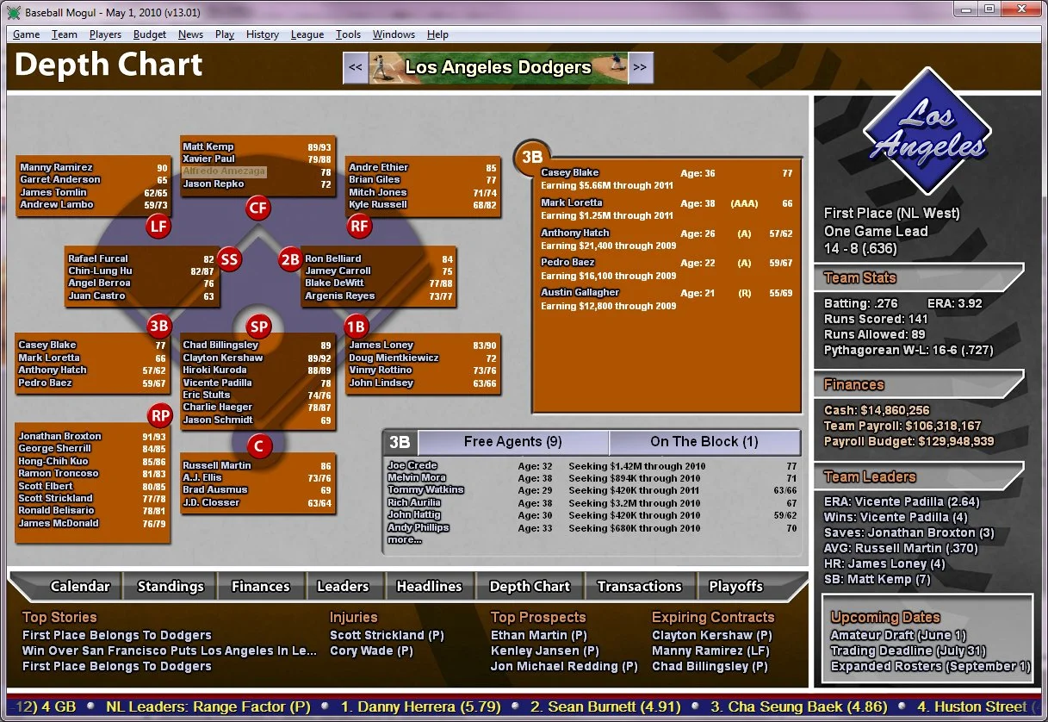Select the CF position icon on the depth chart

click(257, 208)
